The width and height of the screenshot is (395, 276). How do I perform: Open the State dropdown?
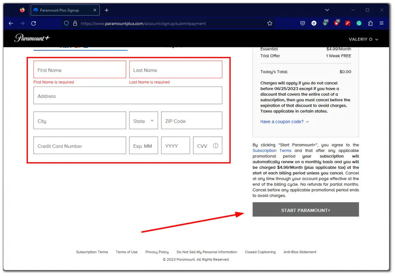[x=144, y=120]
